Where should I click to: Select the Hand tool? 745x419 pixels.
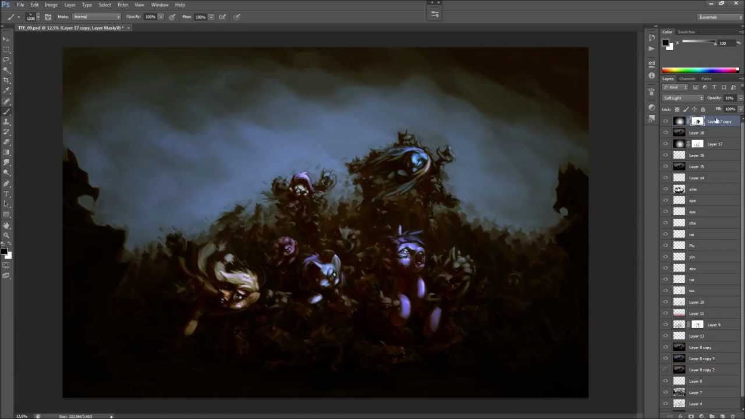point(6,225)
